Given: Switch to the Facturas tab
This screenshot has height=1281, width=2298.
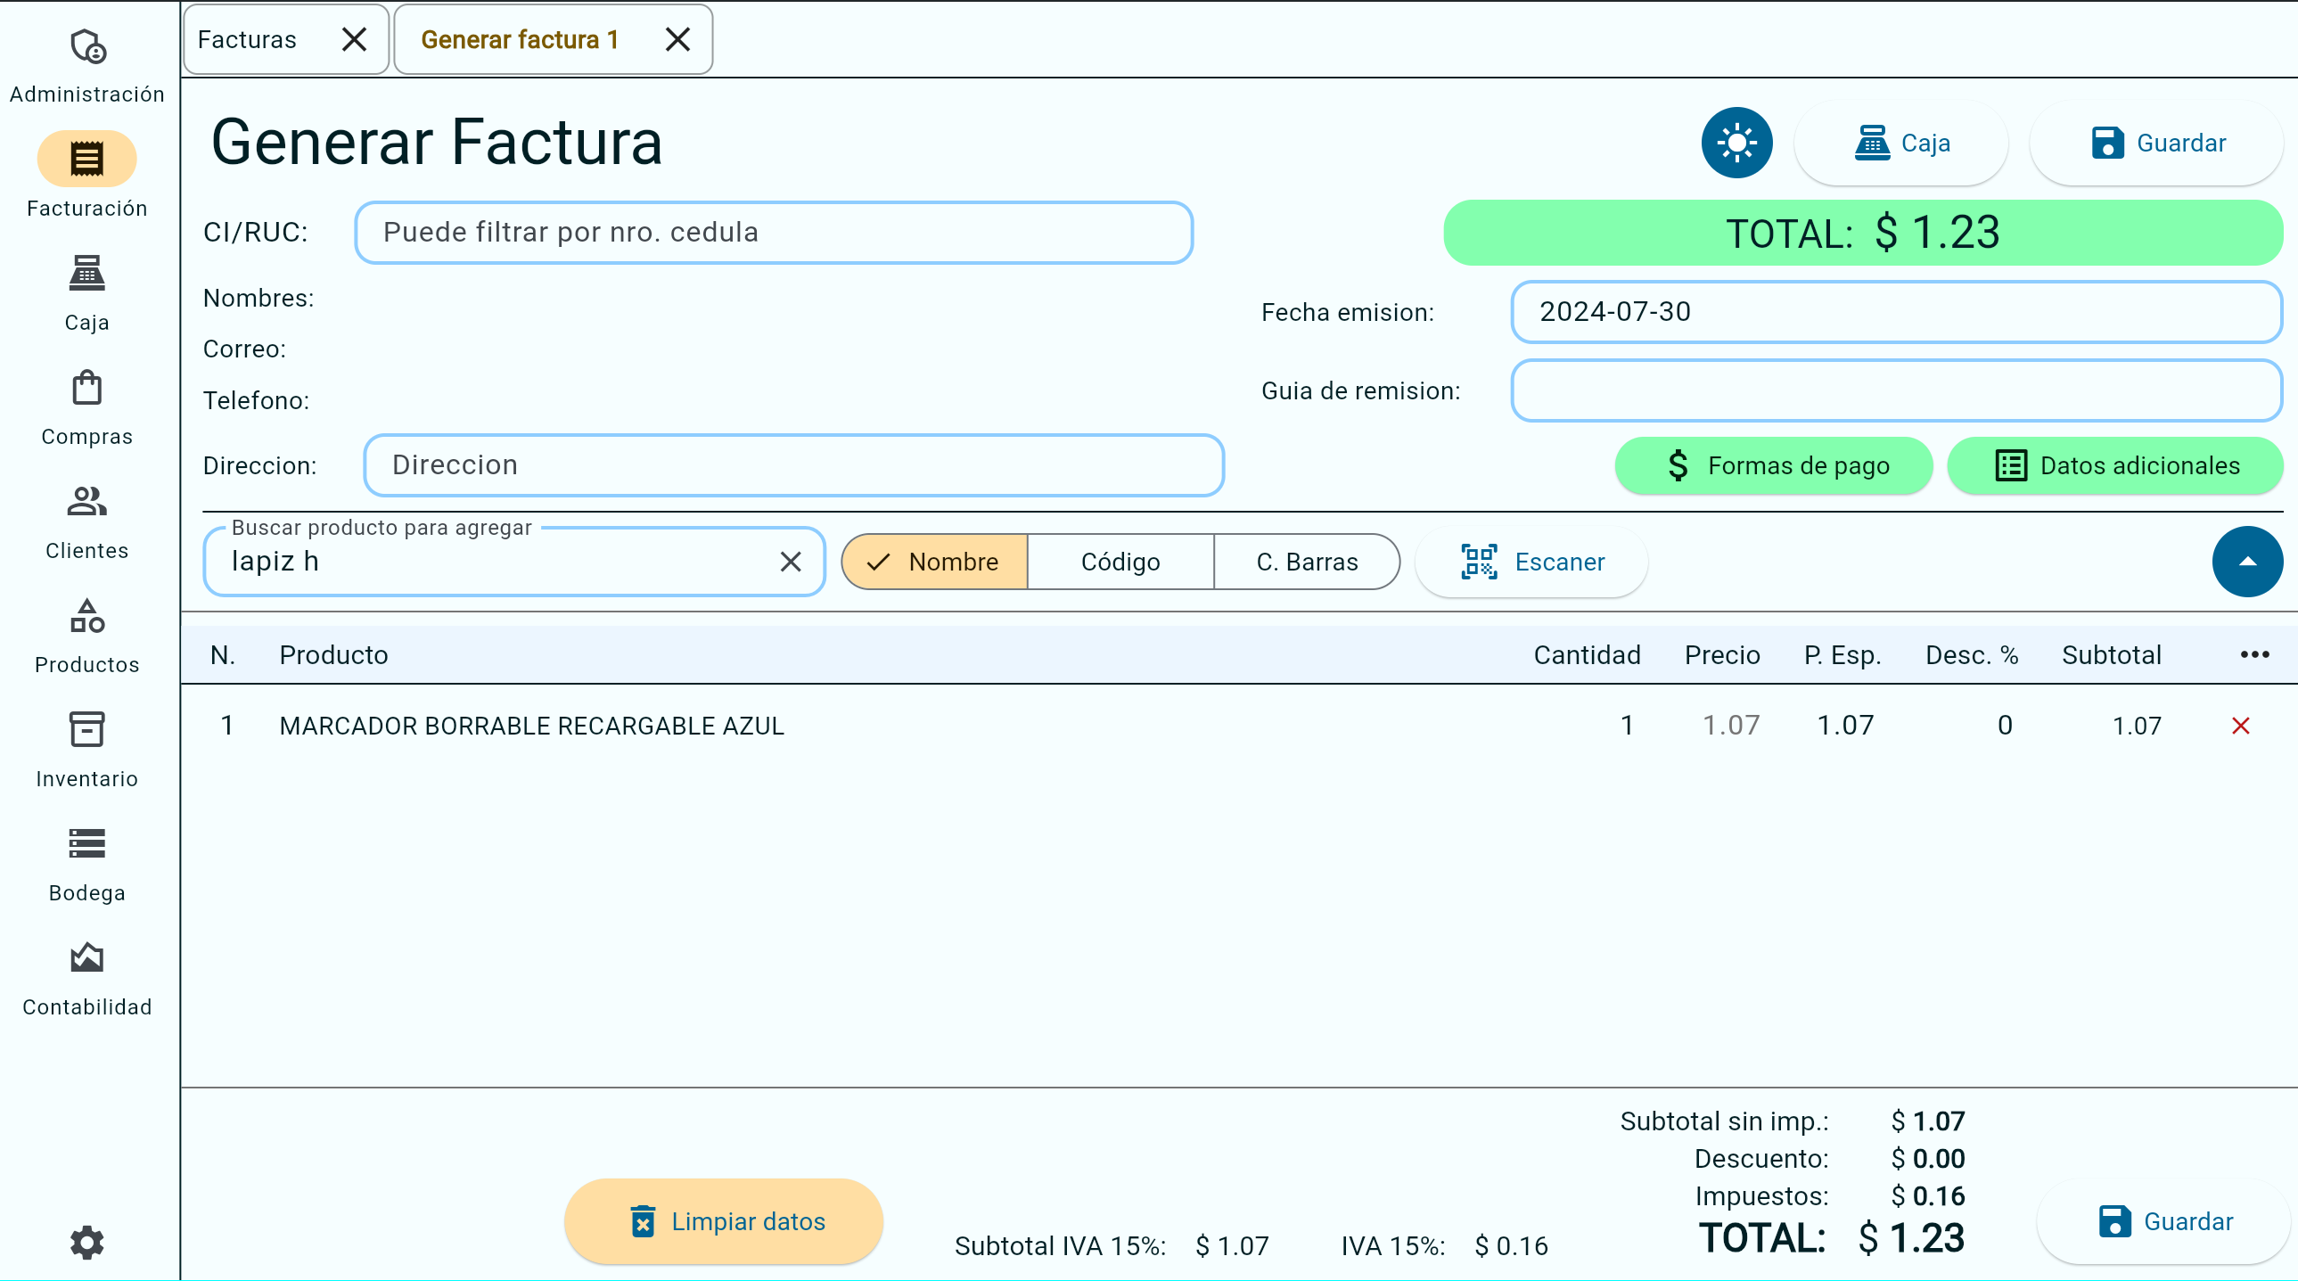Looking at the screenshot, I should click(247, 40).
